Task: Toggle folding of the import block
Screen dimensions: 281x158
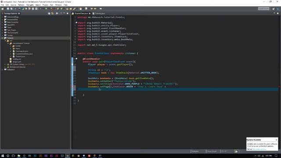Action: pos(76,23)
